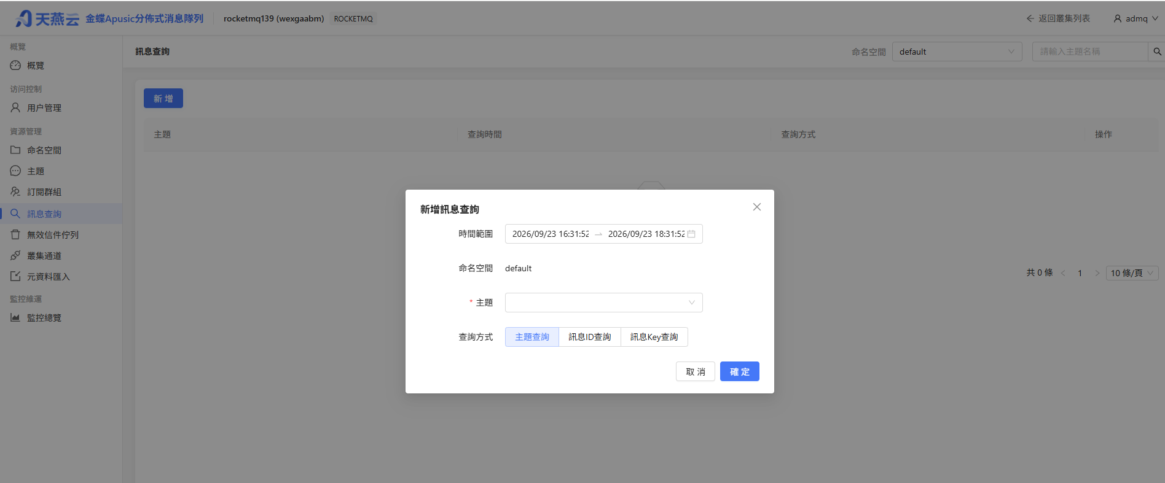1165x483 pixels.
Task: Click the start time 2026/09/23 16:31:52 field
Action: (x=551, y=234)
